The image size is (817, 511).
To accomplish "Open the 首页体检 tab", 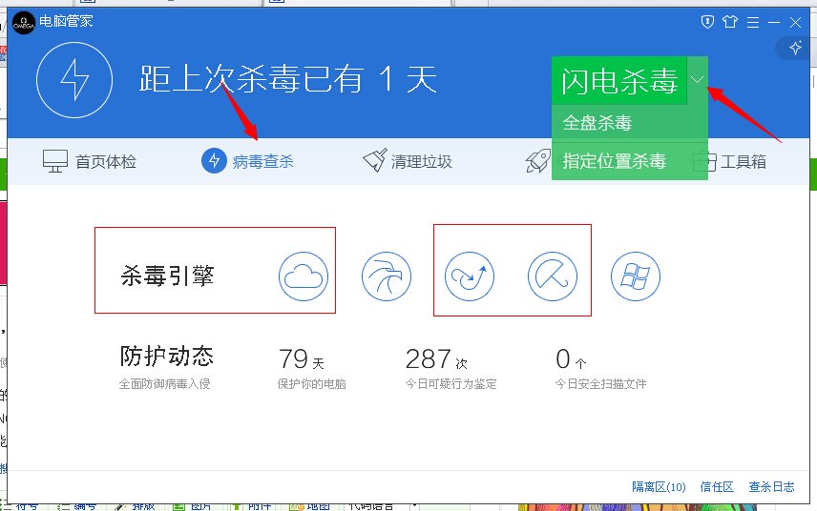I will (x=90, y=161).
